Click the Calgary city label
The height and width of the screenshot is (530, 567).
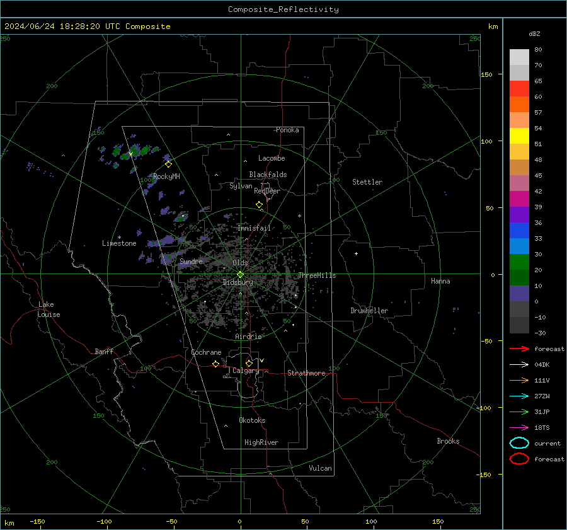[246, 371]
